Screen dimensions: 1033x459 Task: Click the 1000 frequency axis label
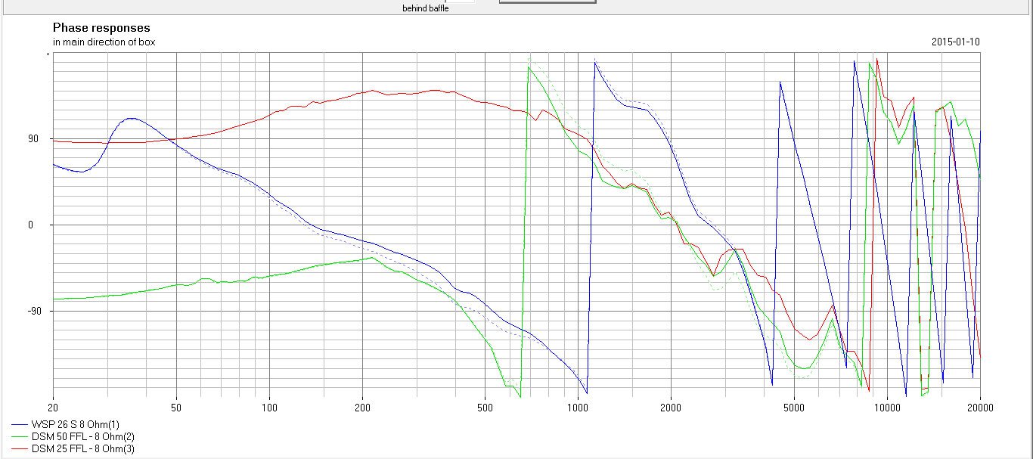pos(577,408)
